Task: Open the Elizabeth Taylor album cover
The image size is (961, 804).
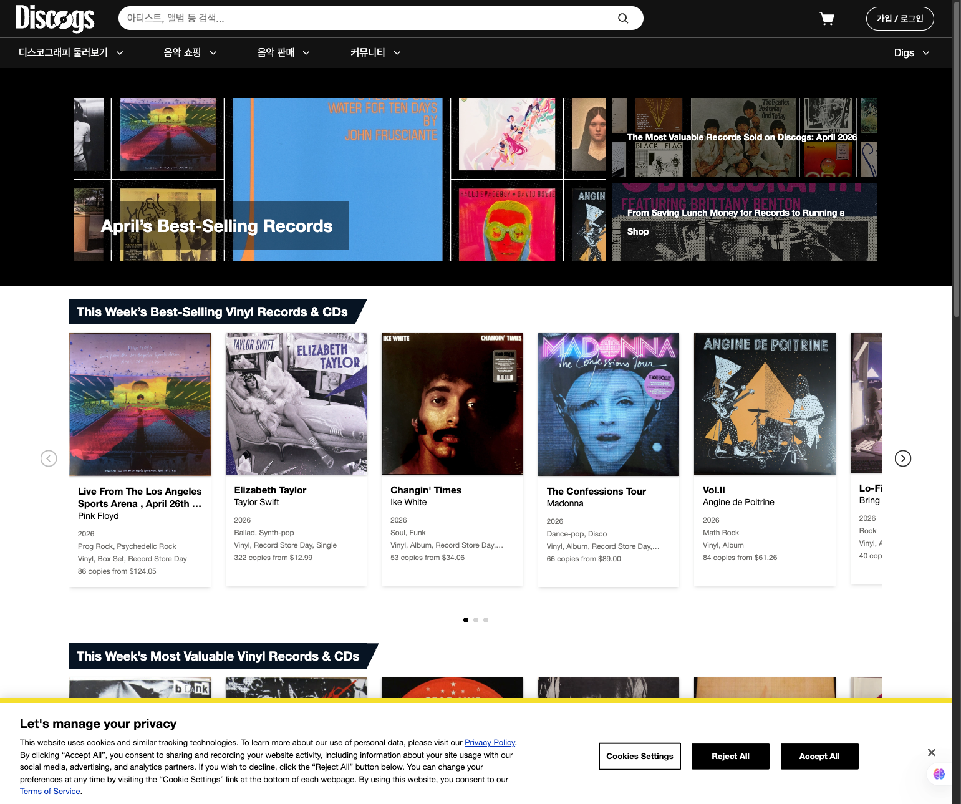Action: [296, 404]
